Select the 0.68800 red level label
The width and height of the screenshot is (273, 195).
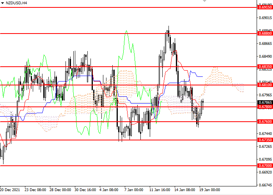[x=265, y=34]
